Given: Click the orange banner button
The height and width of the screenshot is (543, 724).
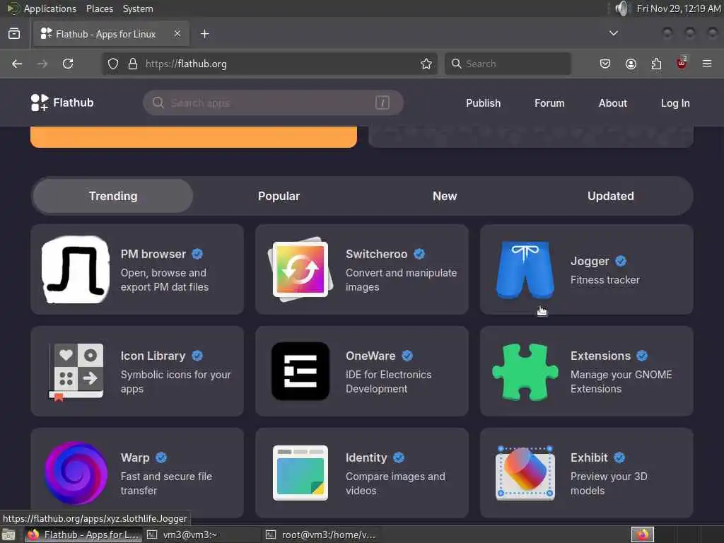Looking at the screenshot, I should 194,136.
